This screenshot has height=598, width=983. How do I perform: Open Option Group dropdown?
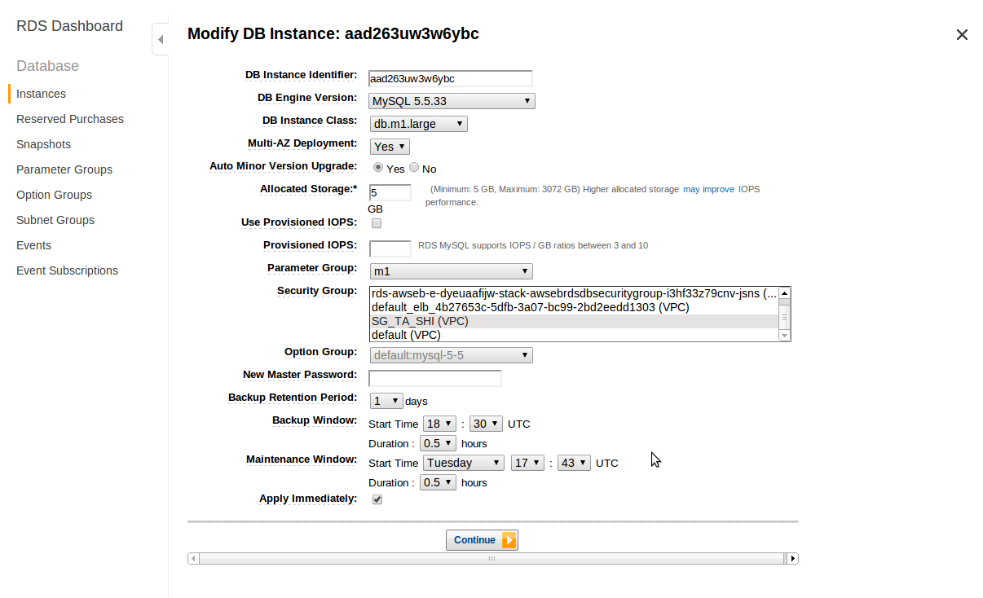point(452,355)
